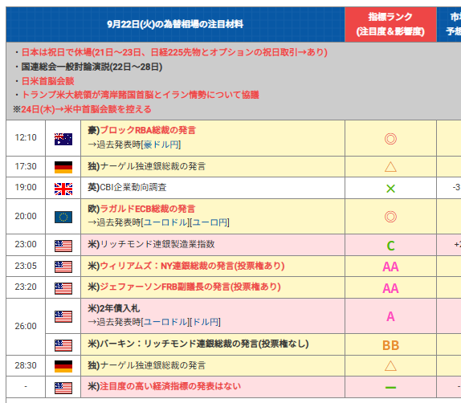Click the 日米首脳会談 notice line
This screenshot has width=461, height=403.
click(47, 81)
